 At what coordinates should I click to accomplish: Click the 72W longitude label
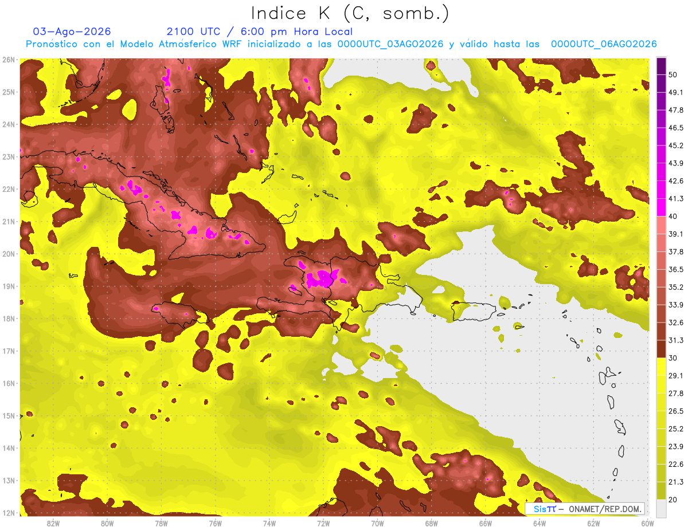tap(323, 523)
